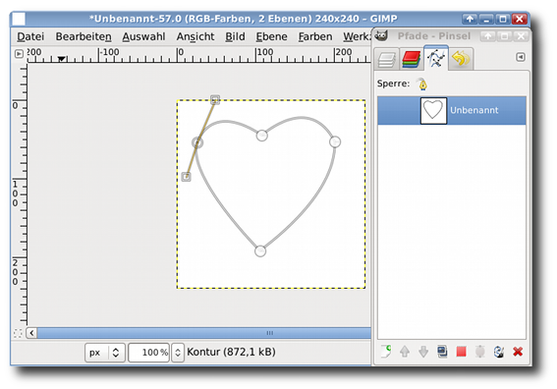Click the path anchor at the heart's bottom tip
This screenshot has height=389, width=557.
point(260,251)
